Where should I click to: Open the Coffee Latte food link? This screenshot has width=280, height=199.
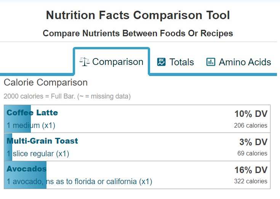click(x=32, y=113)
